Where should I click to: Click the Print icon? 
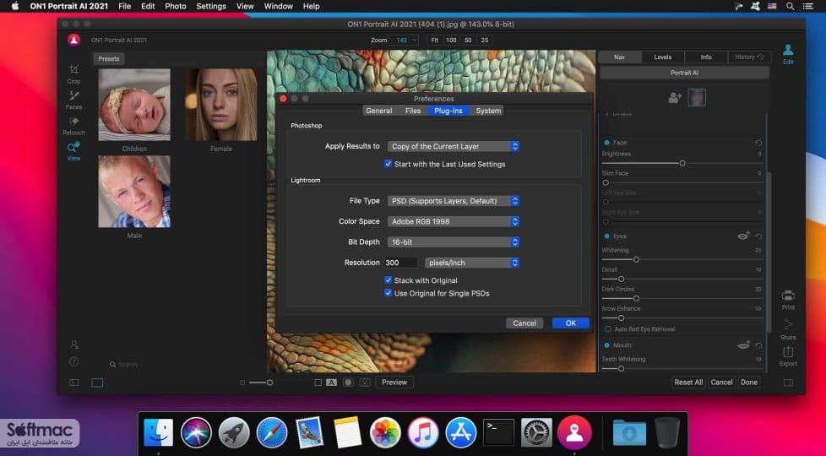(x=788, y=300)
